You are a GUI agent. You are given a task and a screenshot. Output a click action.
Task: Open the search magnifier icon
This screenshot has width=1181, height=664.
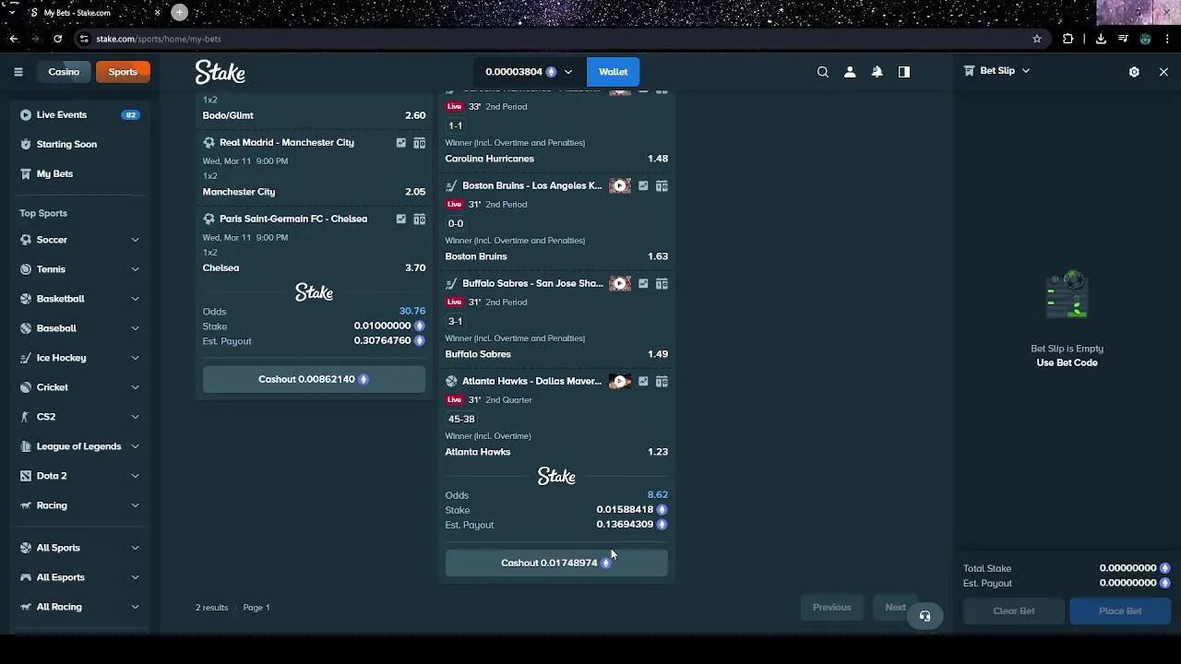823,72
